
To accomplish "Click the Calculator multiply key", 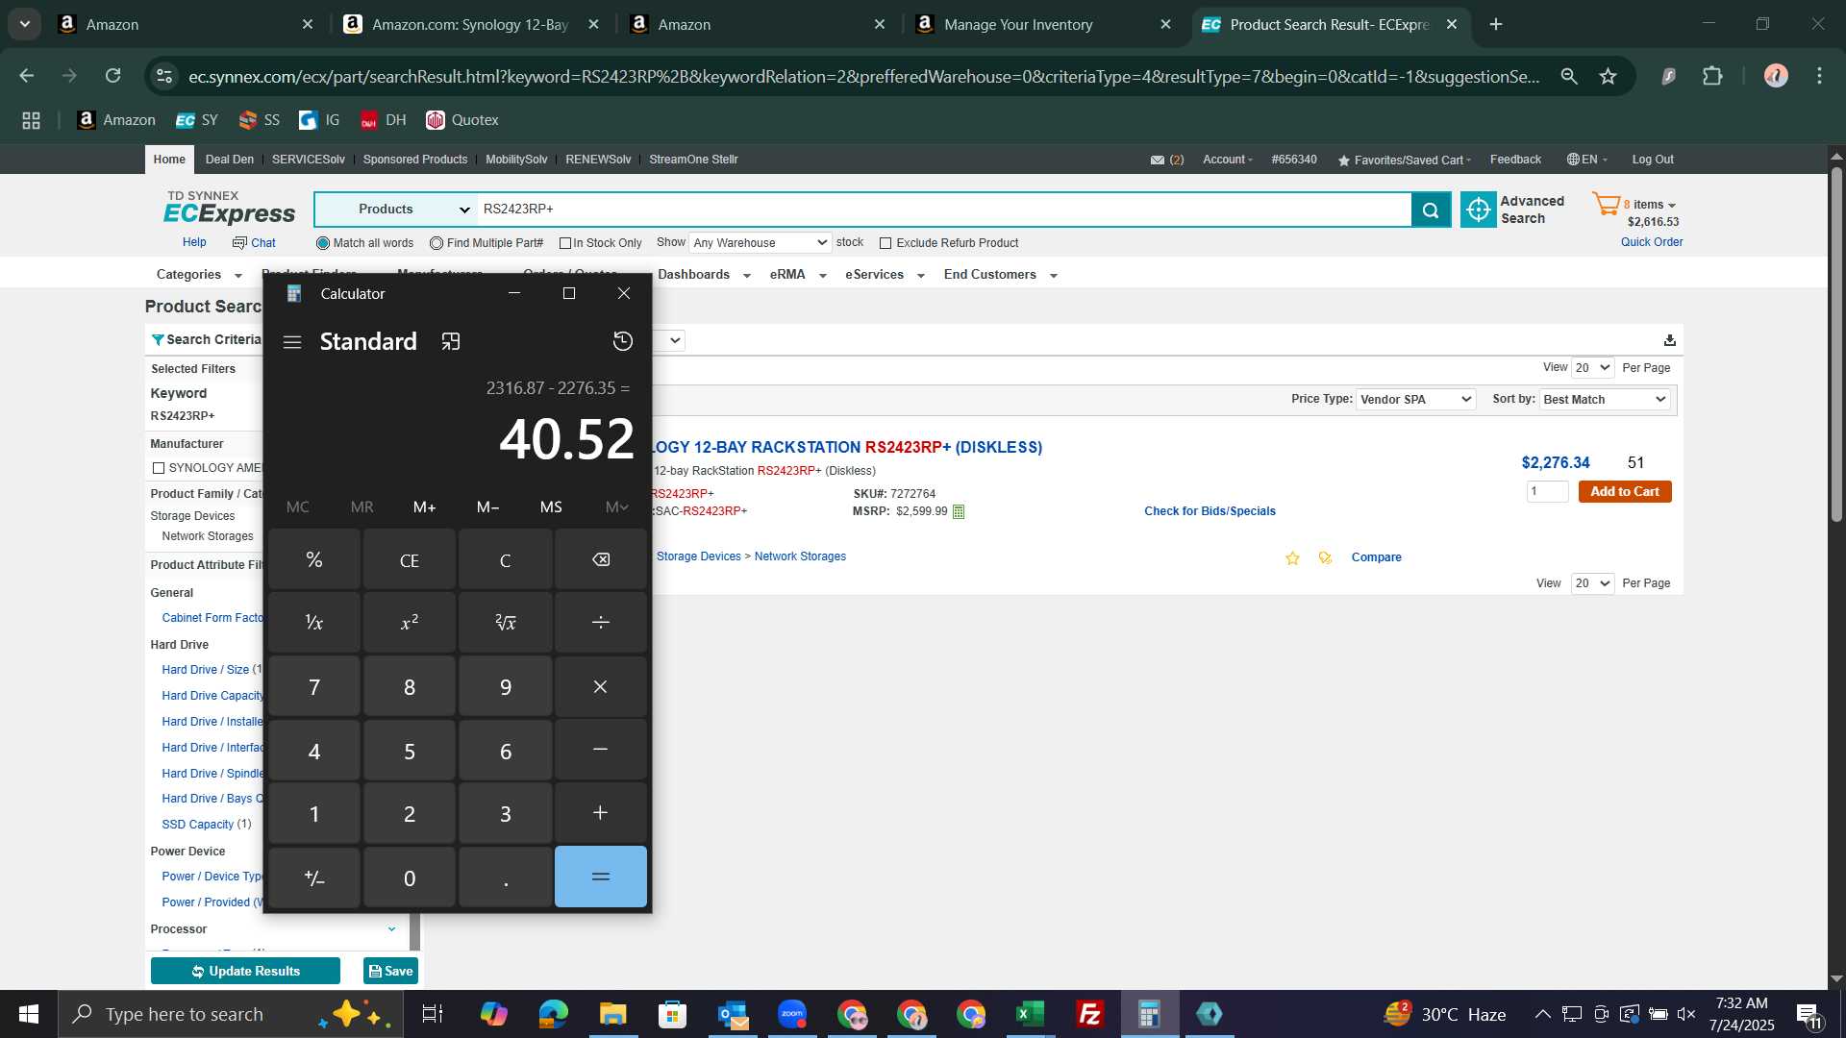I will click(601, 686).
